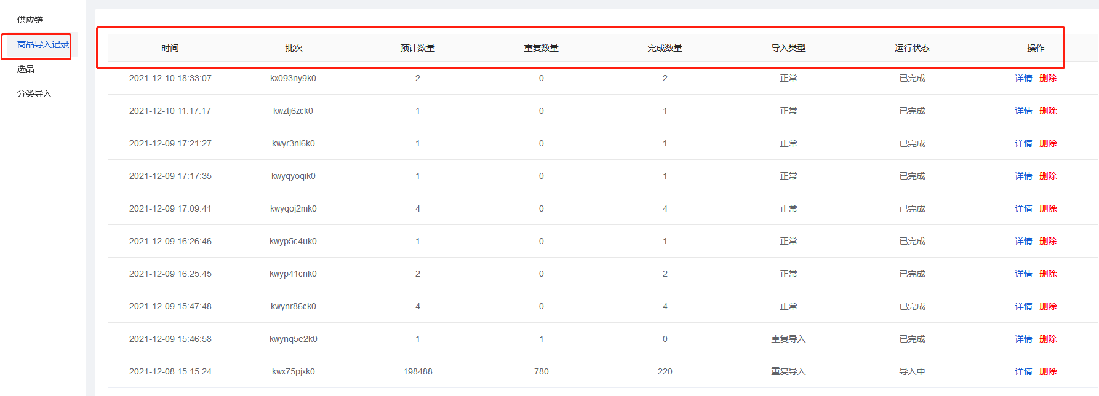Click batch code kx093ny9k0
Viewport: 1099px width, 396px height.
coord(294,78)
